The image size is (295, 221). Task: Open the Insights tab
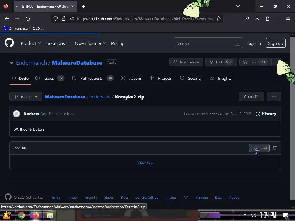coord(220,78)
